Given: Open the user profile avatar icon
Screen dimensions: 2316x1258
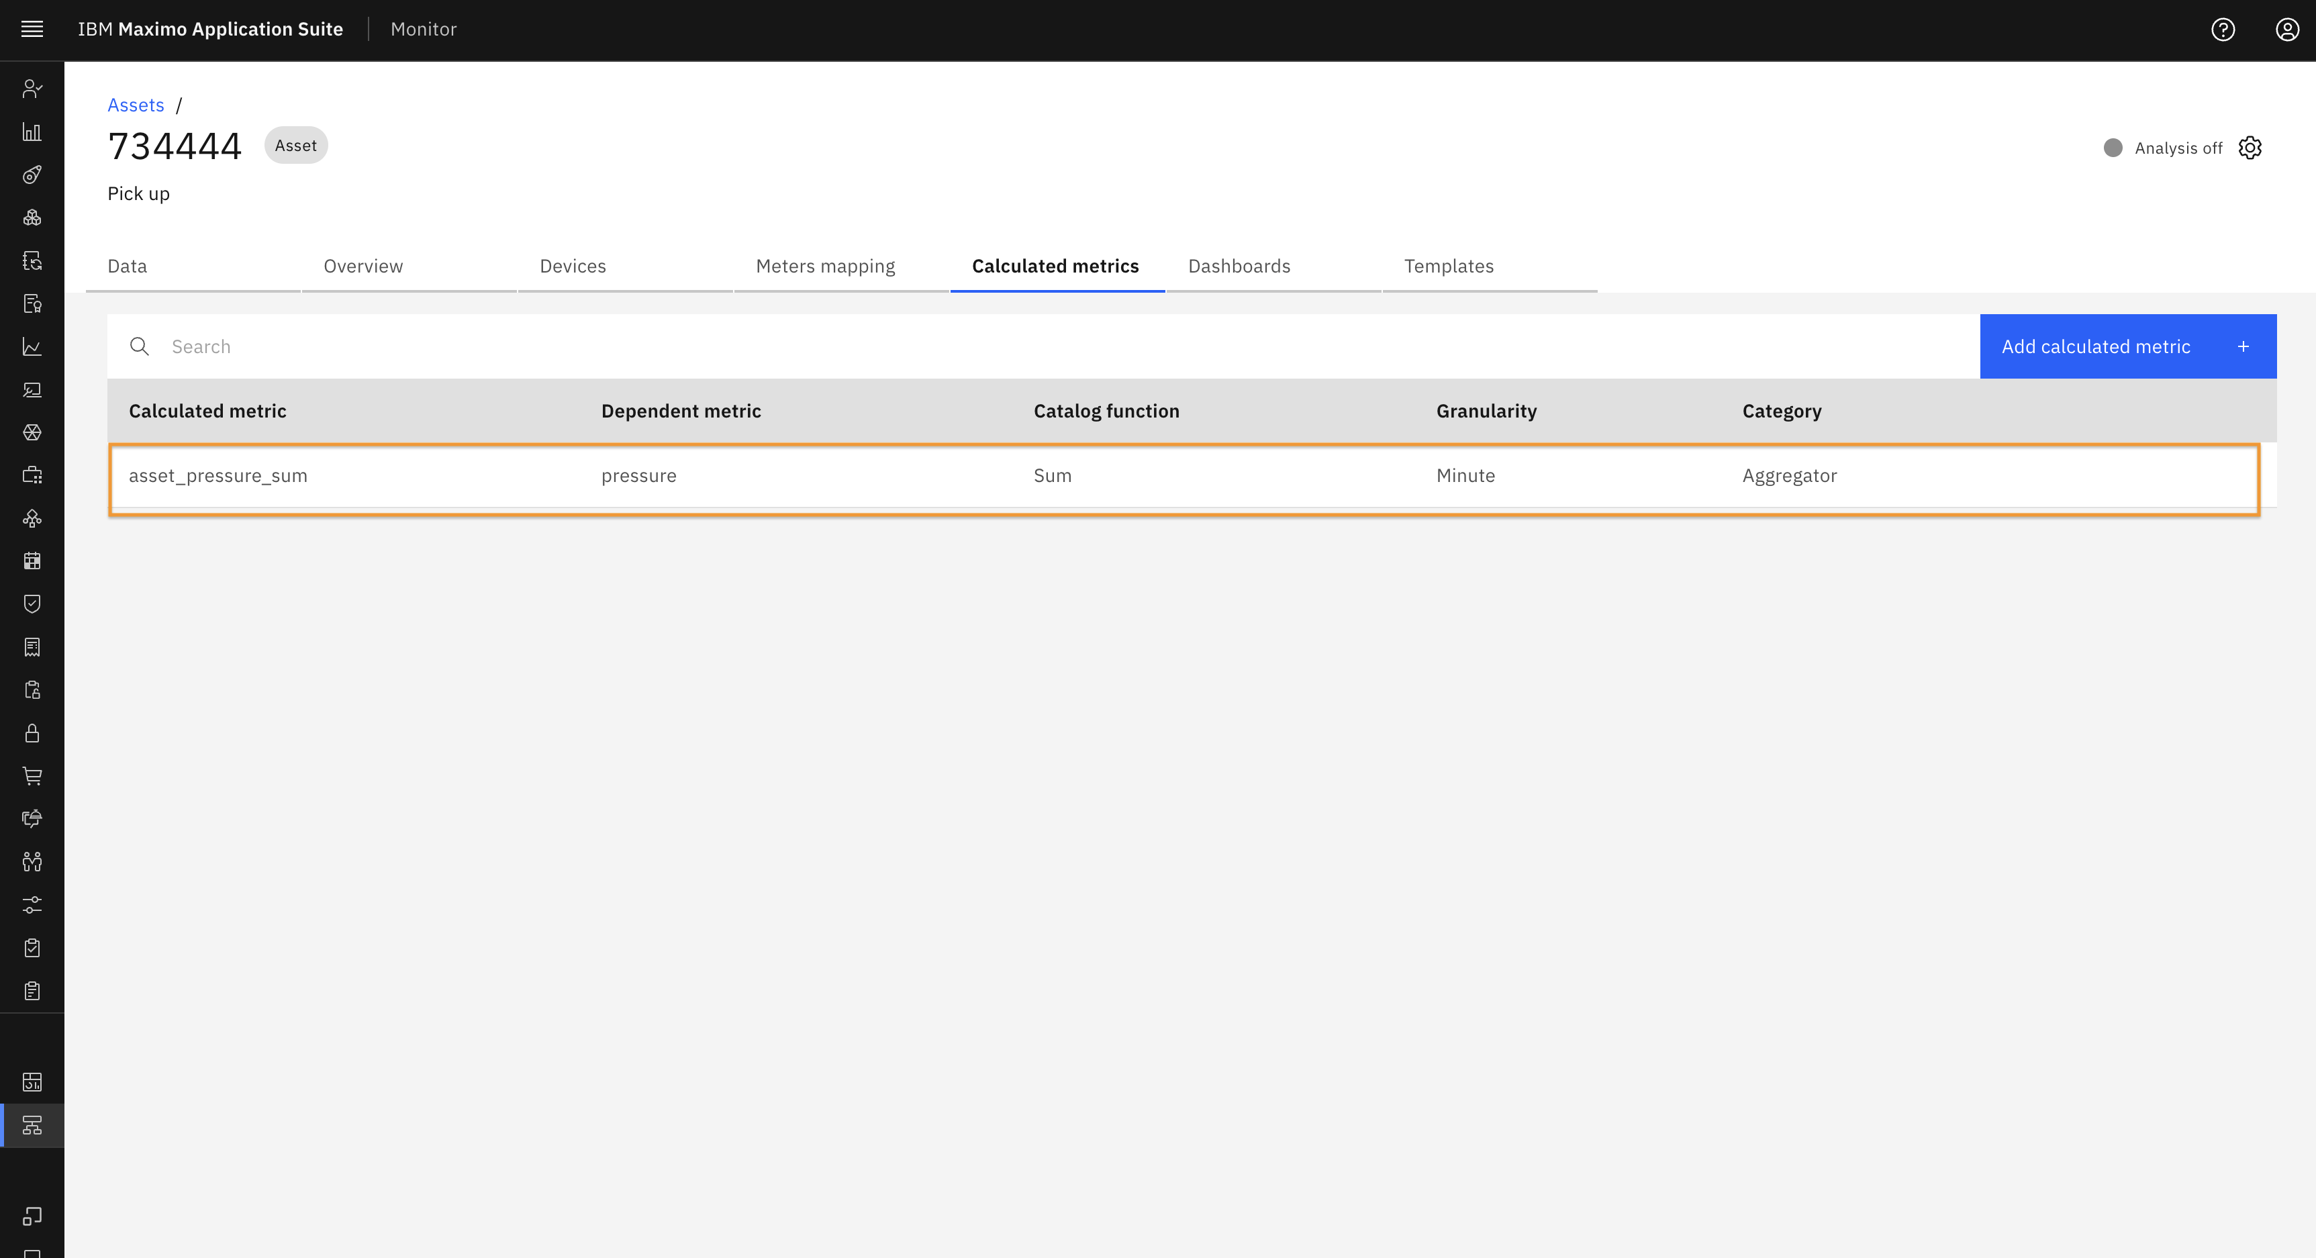Looking at the screenshot, I should pos(2287,30).
